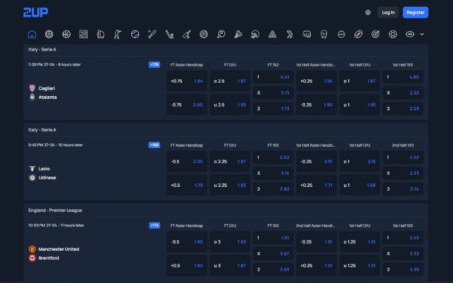The height and width of the screenshot is (283, 453).
Task: Open the Cagliari team name
Action: [x=46, y=88]
